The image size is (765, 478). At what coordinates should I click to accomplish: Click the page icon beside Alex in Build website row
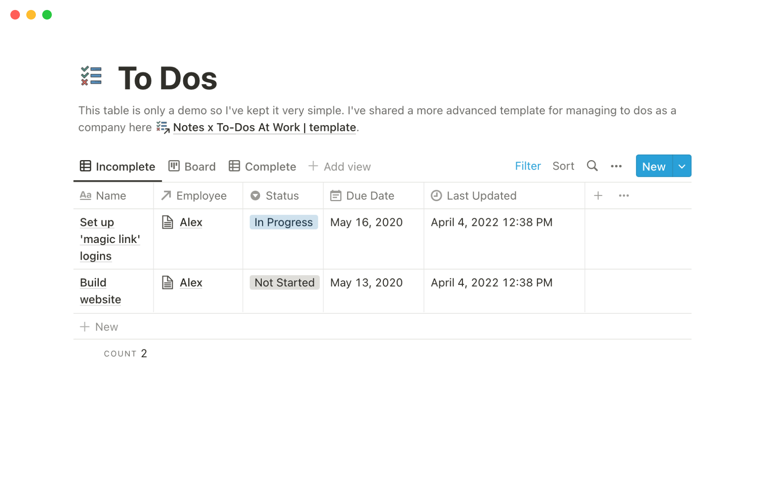point(167,283)
